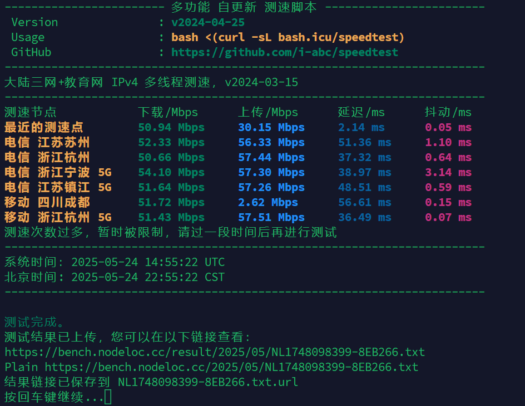Click the 2.62 Mbps upload value
The width and height of the screenshot is (525, 406).
(268, 202)
